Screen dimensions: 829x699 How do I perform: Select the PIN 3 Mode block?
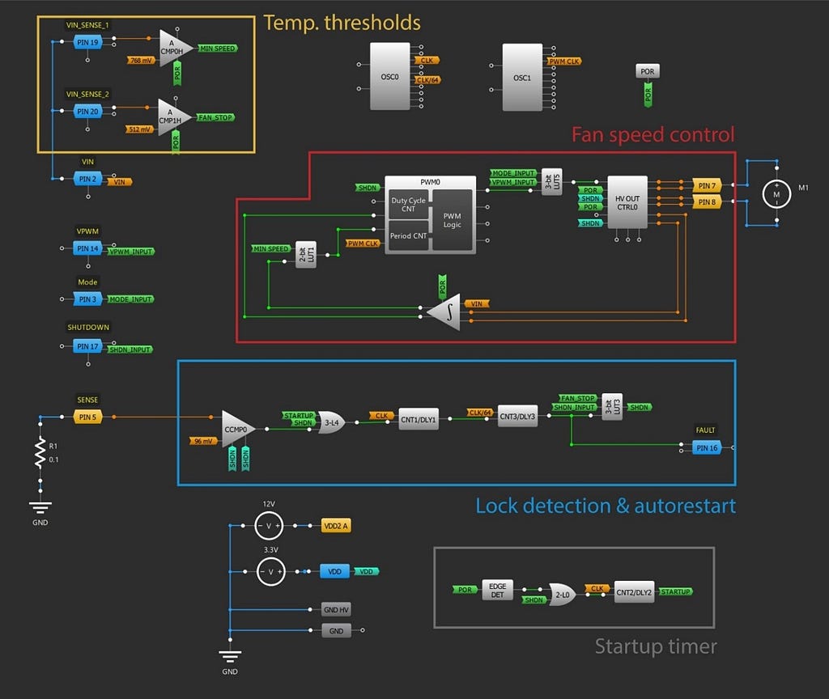click(x=87, y=299)
